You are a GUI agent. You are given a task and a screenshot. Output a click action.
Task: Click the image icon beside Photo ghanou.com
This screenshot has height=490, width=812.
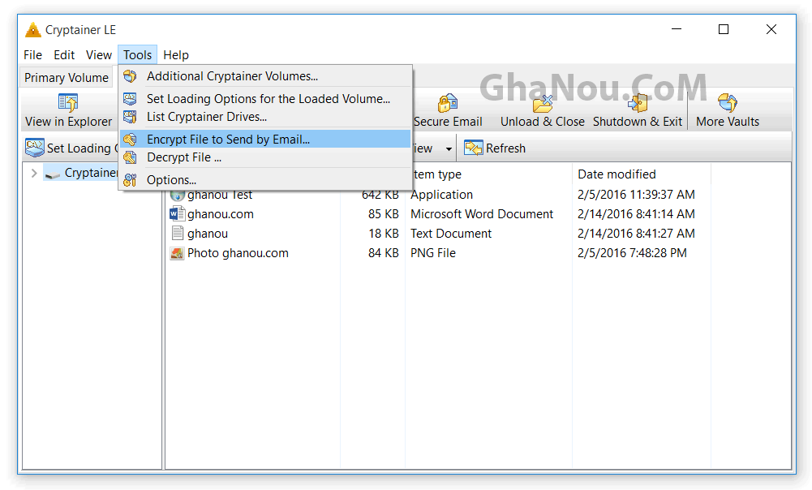[177, 253]
